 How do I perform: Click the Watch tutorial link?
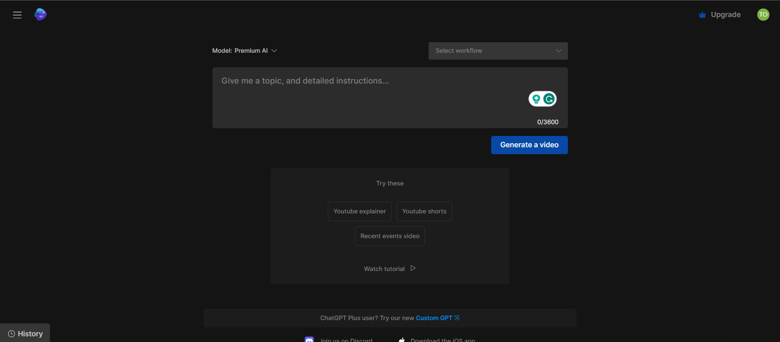pos(384,269)
